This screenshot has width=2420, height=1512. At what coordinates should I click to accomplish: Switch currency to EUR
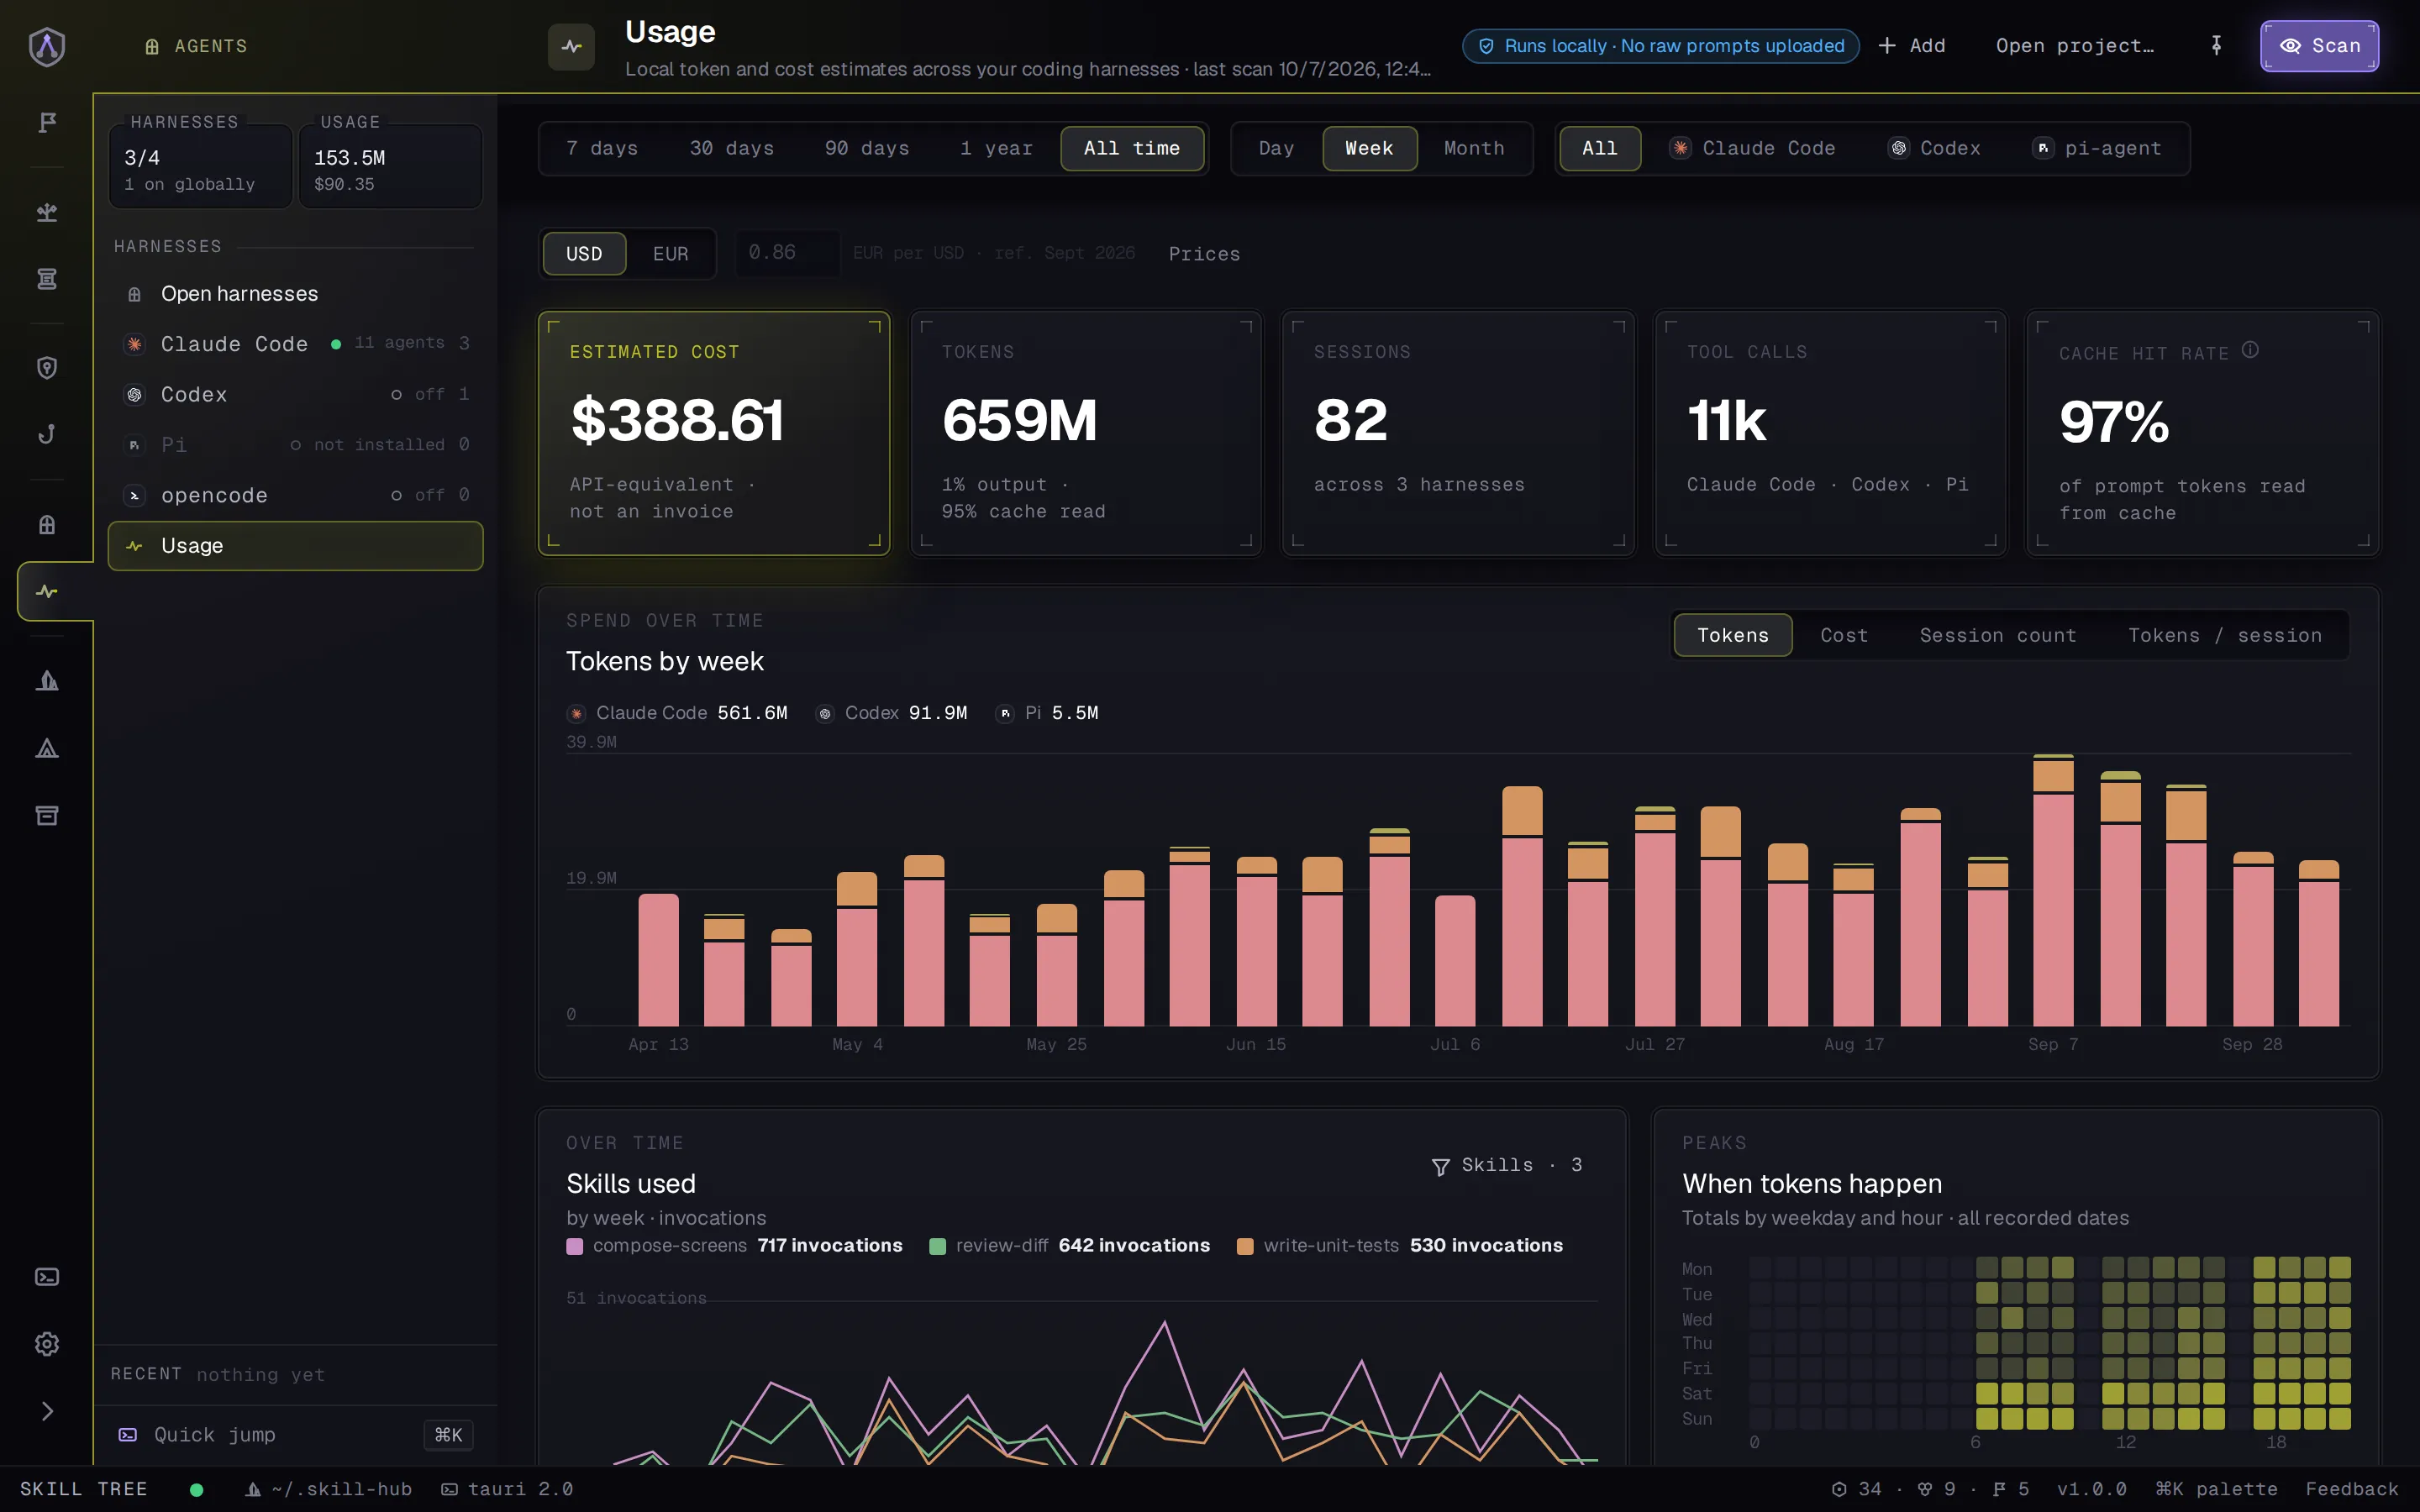click(x=670, y=254)
